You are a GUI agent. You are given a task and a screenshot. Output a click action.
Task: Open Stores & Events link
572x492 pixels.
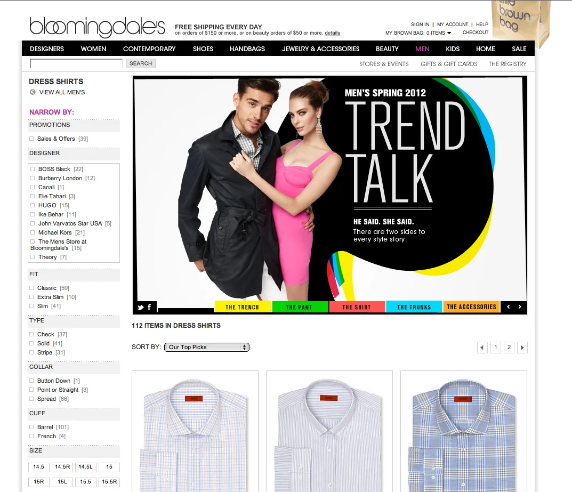[x=384, y=64]
